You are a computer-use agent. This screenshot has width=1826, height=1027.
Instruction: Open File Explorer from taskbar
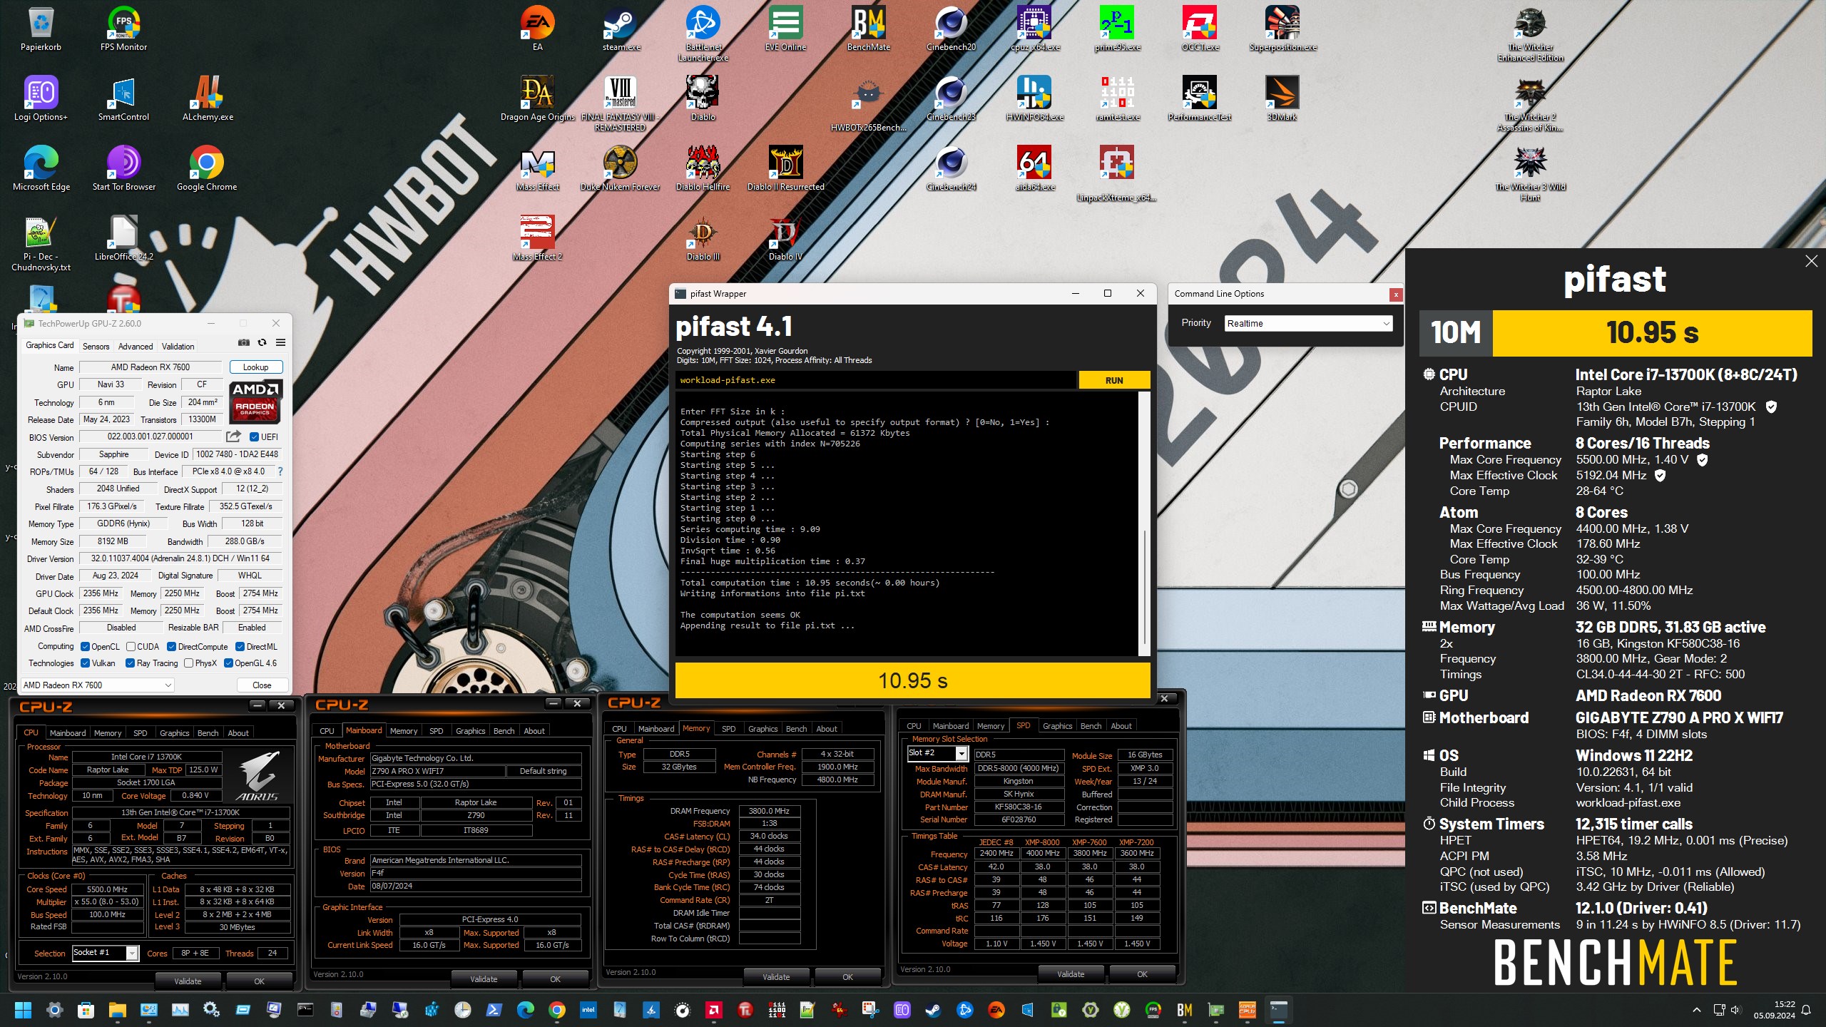pos(117,1010)
